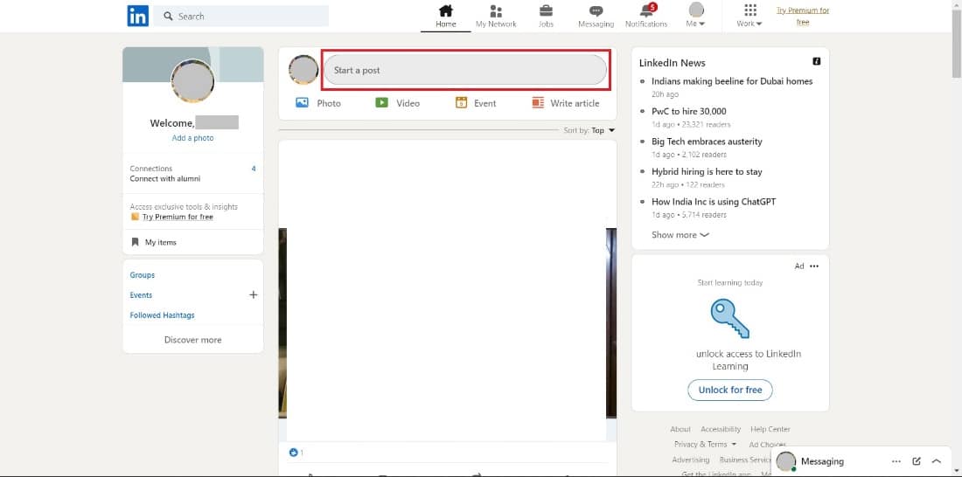Click the Video icon under post box
This screenshot has width=962, height=477.
pyautogui.click(x=381, y=103)
